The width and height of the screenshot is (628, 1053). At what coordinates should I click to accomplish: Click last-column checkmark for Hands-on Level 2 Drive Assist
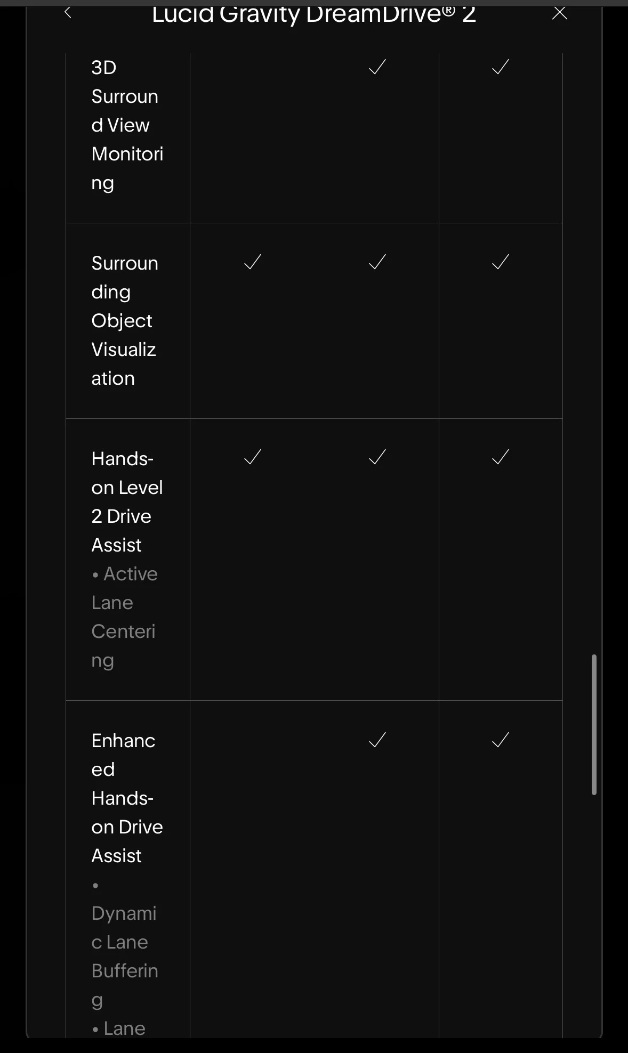(501, 457)
